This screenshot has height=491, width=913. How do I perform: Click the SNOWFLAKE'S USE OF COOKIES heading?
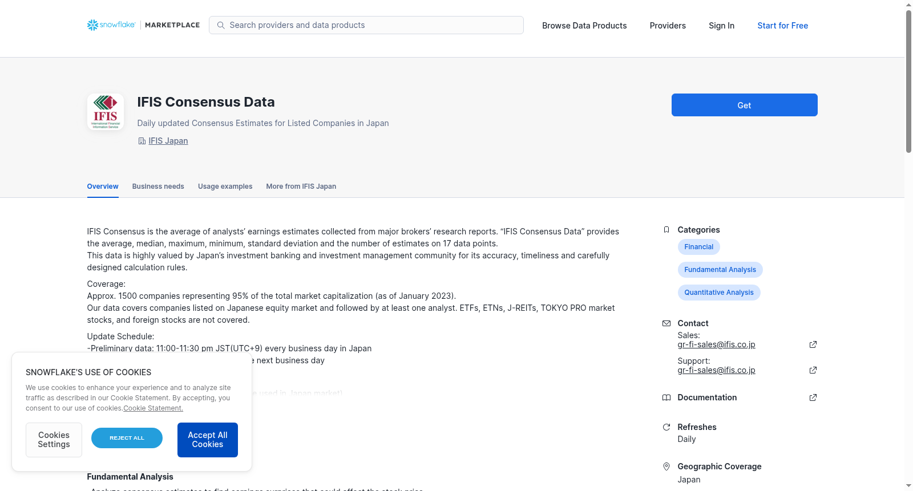[88, 372]
